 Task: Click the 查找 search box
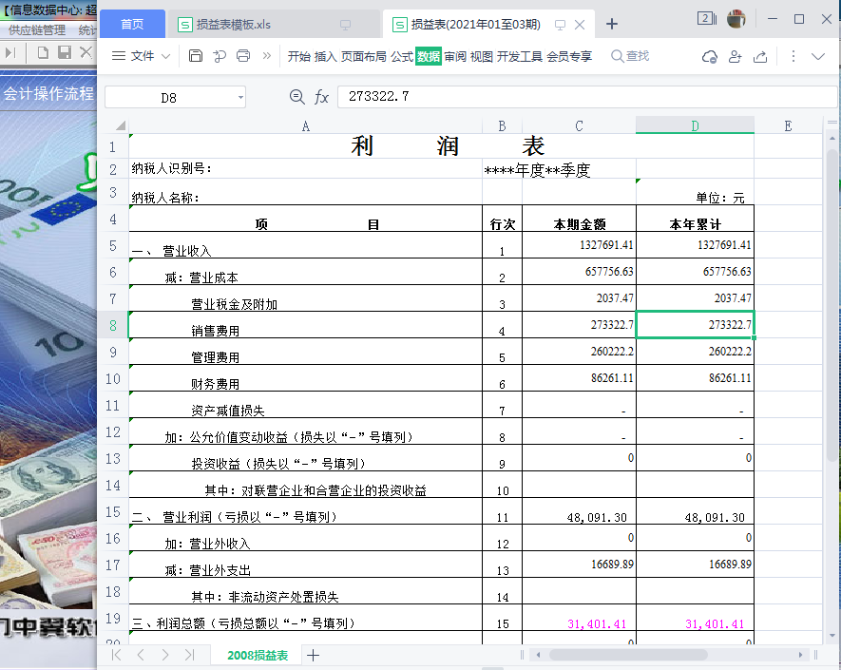pyautogui.click(x=630, y=56)
